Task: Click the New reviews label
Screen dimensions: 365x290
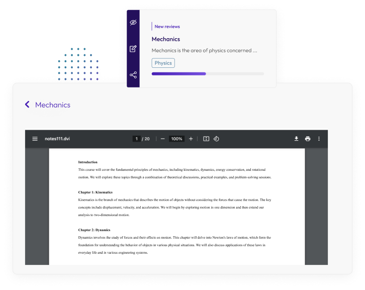Action: click(167, 27)
